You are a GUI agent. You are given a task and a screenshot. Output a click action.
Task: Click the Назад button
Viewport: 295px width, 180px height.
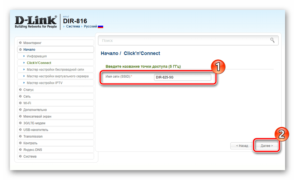coord(242,146)
